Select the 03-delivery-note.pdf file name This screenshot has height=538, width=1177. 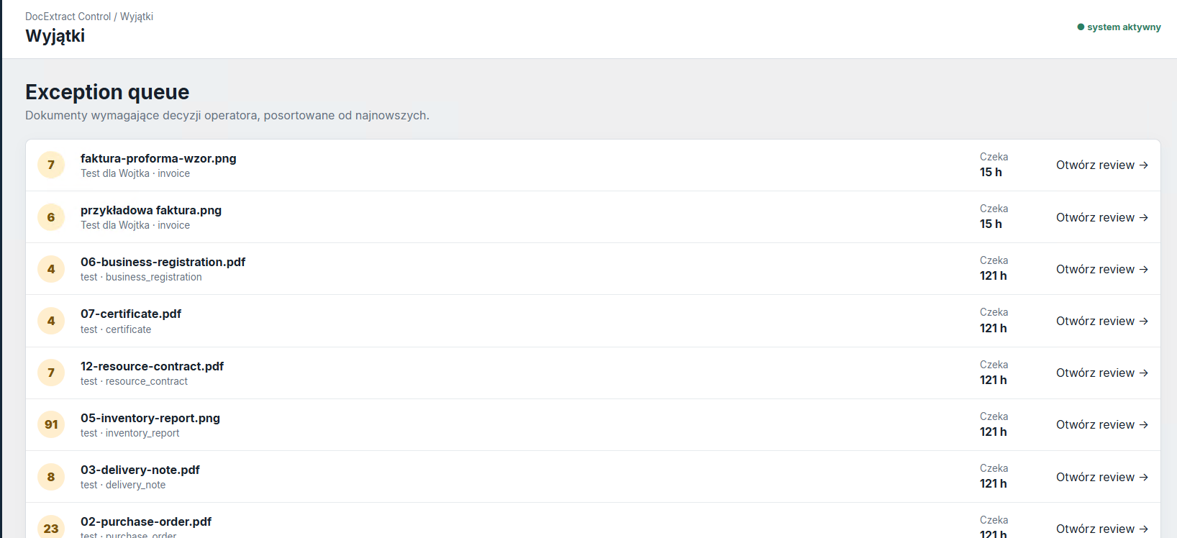click(140, 470)
